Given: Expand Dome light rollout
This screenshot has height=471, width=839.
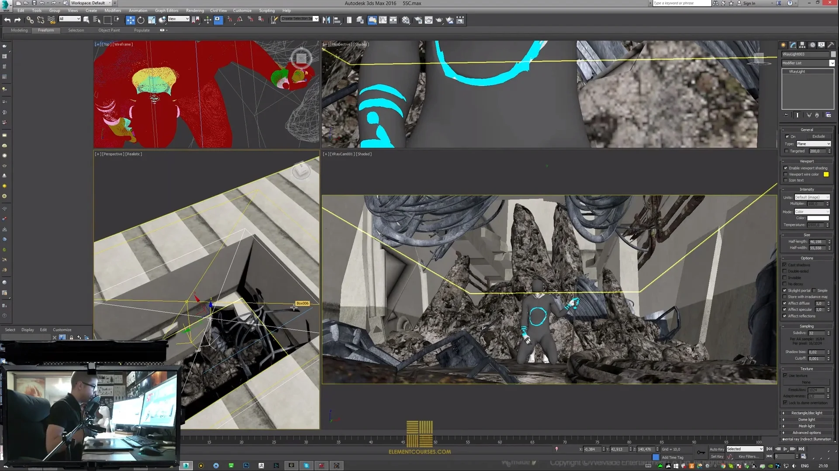Looking at the screenshot, I should pos(807,419).
